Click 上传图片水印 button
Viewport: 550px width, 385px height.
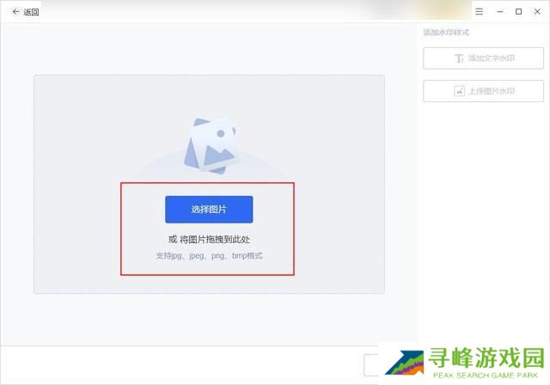pyautogui.click(x=483, y=91)
